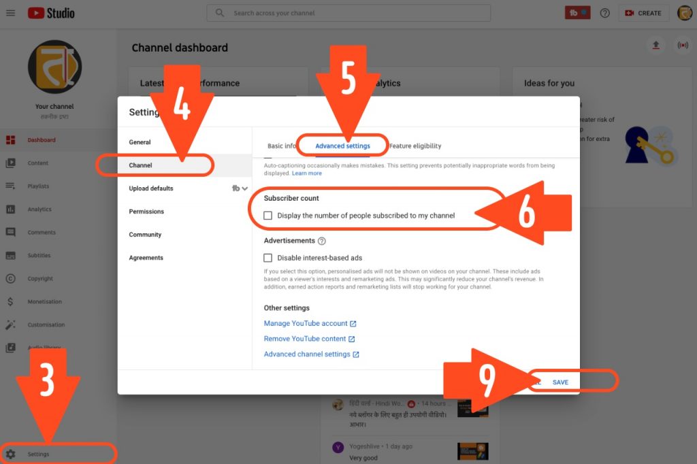
Task: Click the YouTube Studio logo
Action: pos(51,13)
